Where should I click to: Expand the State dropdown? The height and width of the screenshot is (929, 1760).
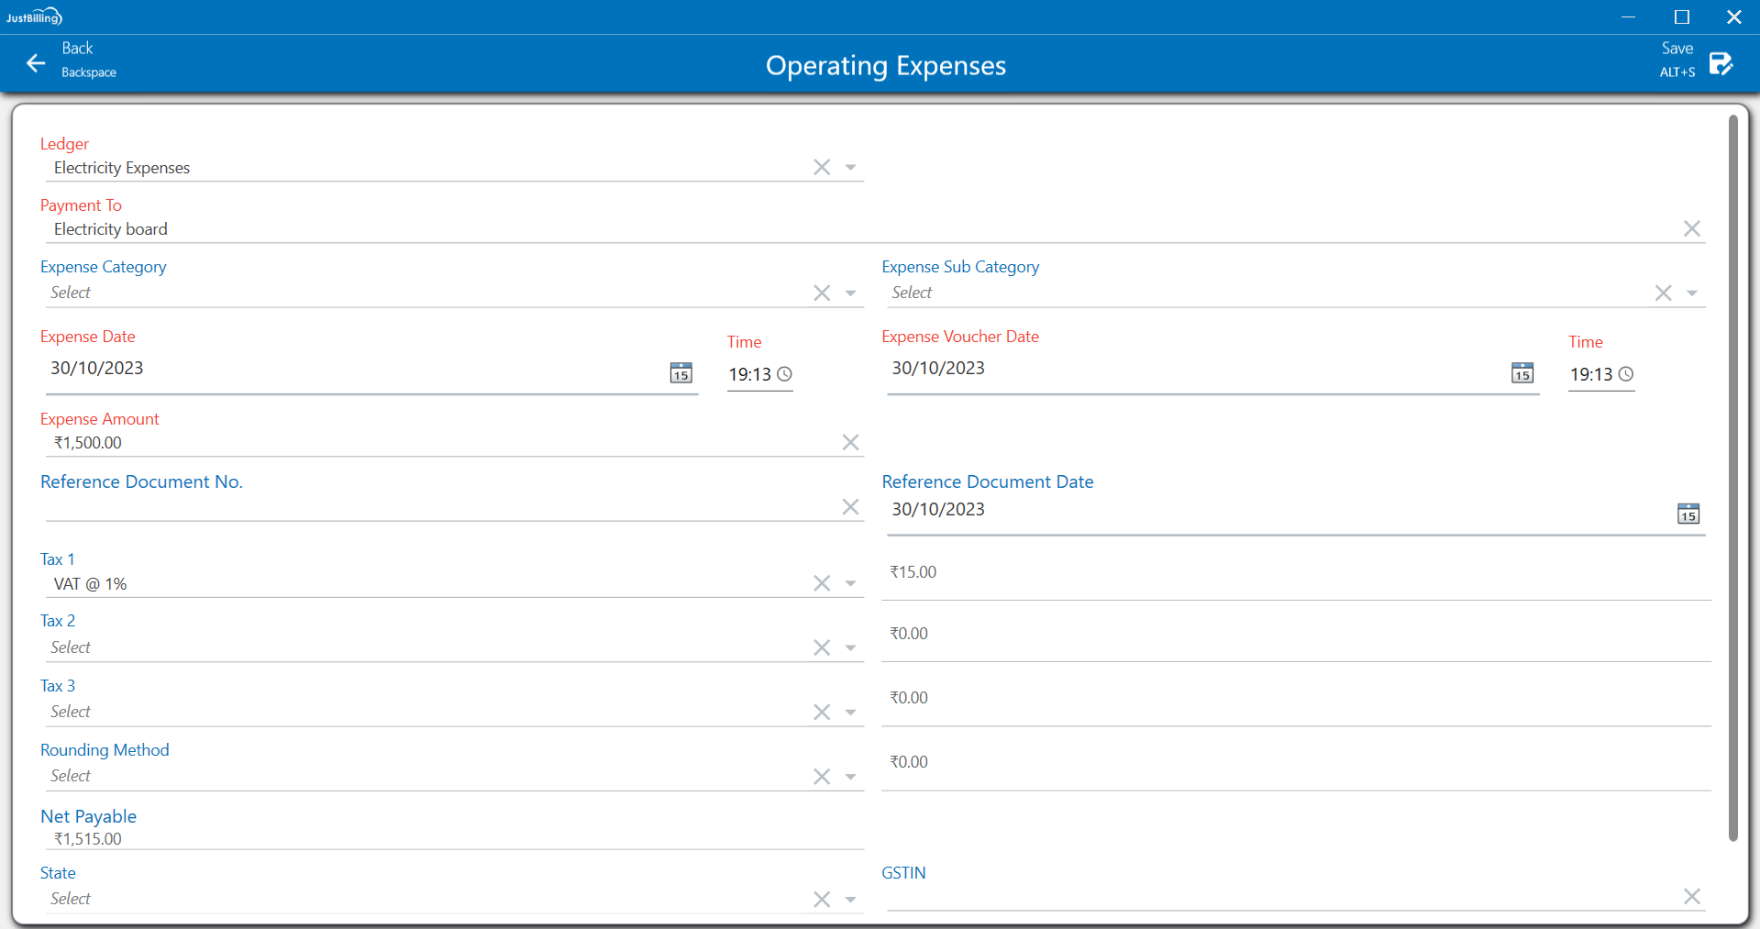(x=851, y=900)
